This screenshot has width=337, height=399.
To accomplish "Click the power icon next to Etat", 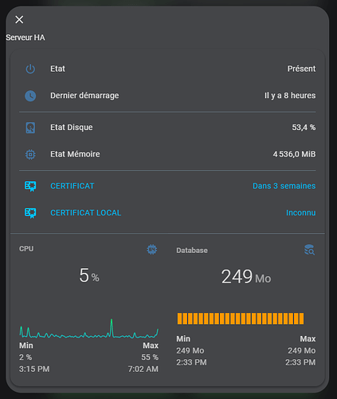I will 30,69.
